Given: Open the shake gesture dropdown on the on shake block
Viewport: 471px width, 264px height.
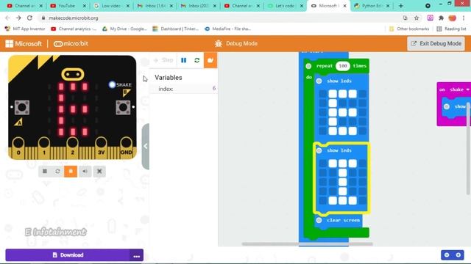Looking at the screenshot, I should click(x=467, y=89).
